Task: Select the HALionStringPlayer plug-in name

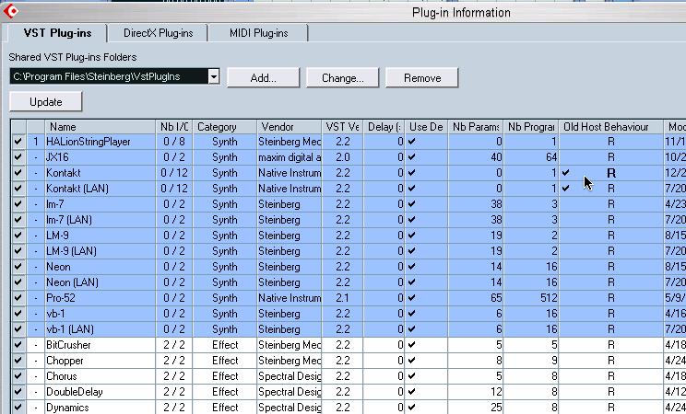Action: pyautogui.click(x=89, y=142)
